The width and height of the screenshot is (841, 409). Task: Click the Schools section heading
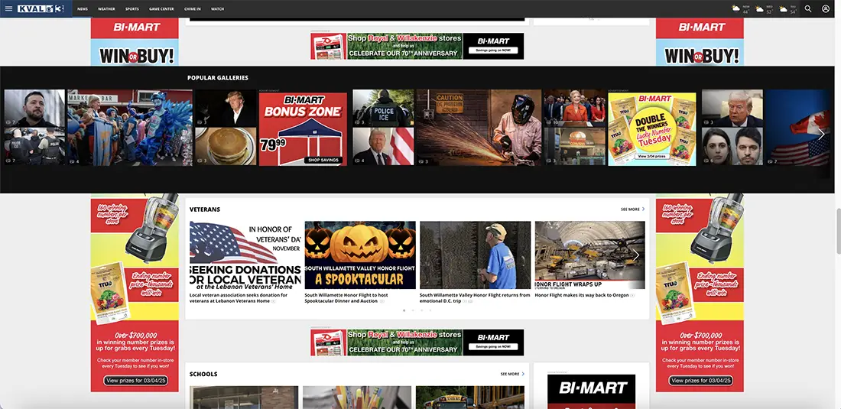(203, 374)
